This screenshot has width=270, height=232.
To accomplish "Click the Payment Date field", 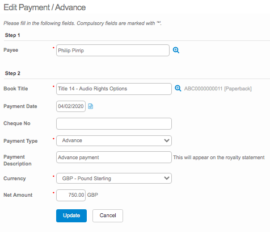I will [71, 106].
